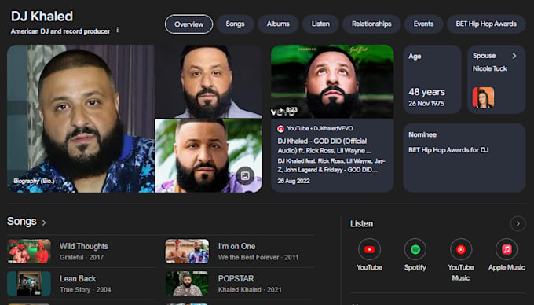
Task: Click the Songs section heading
Action: pos(21,222)
